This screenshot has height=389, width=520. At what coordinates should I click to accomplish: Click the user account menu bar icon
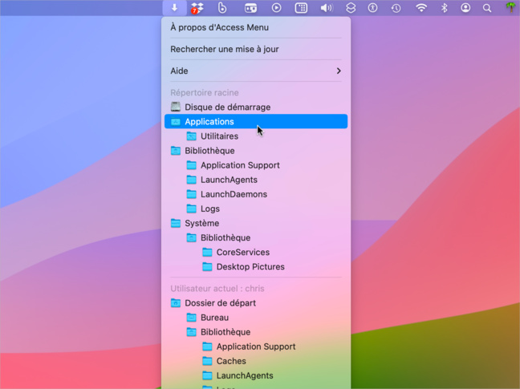465,8
